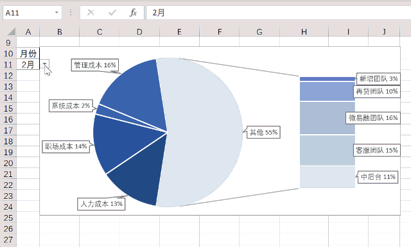
Task: Open the Name Box dropdown arrow
Action: pos(57,13)
